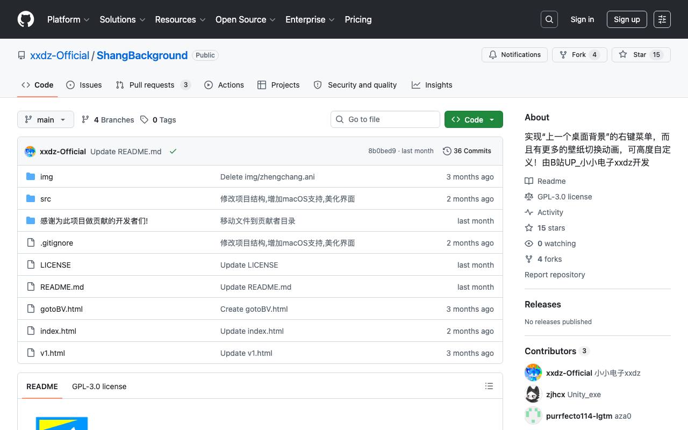The image size is (688, 430).
Task: Switch to the Issues tab
Action: 84,85
